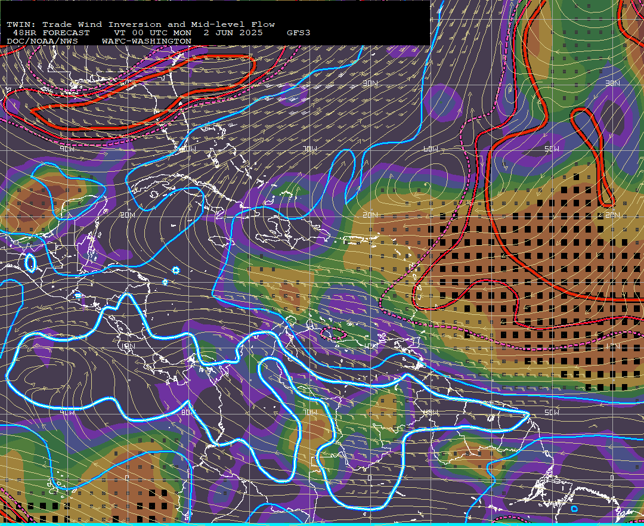Image resolution: width=644 pixels, height=526 pixels.
Task: Select the "48HR FORECAST" label
Action: (x=51, y=33)
